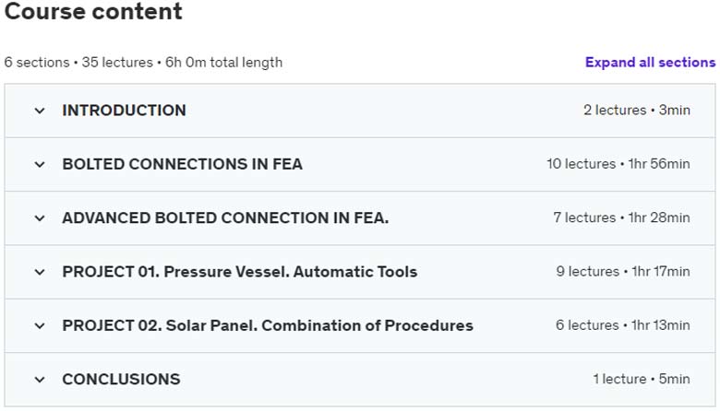
Task: Click Expand all sections link
Action: (x=650, y=63)
